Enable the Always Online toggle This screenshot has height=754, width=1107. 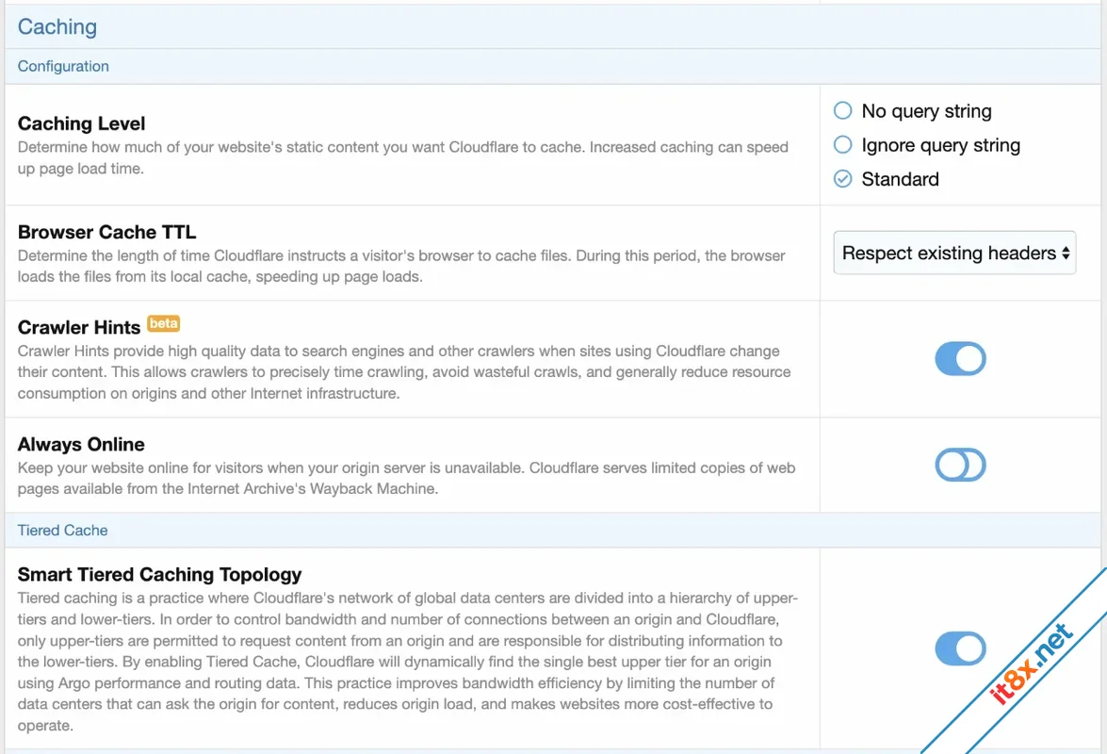click(x=960, y=465)
